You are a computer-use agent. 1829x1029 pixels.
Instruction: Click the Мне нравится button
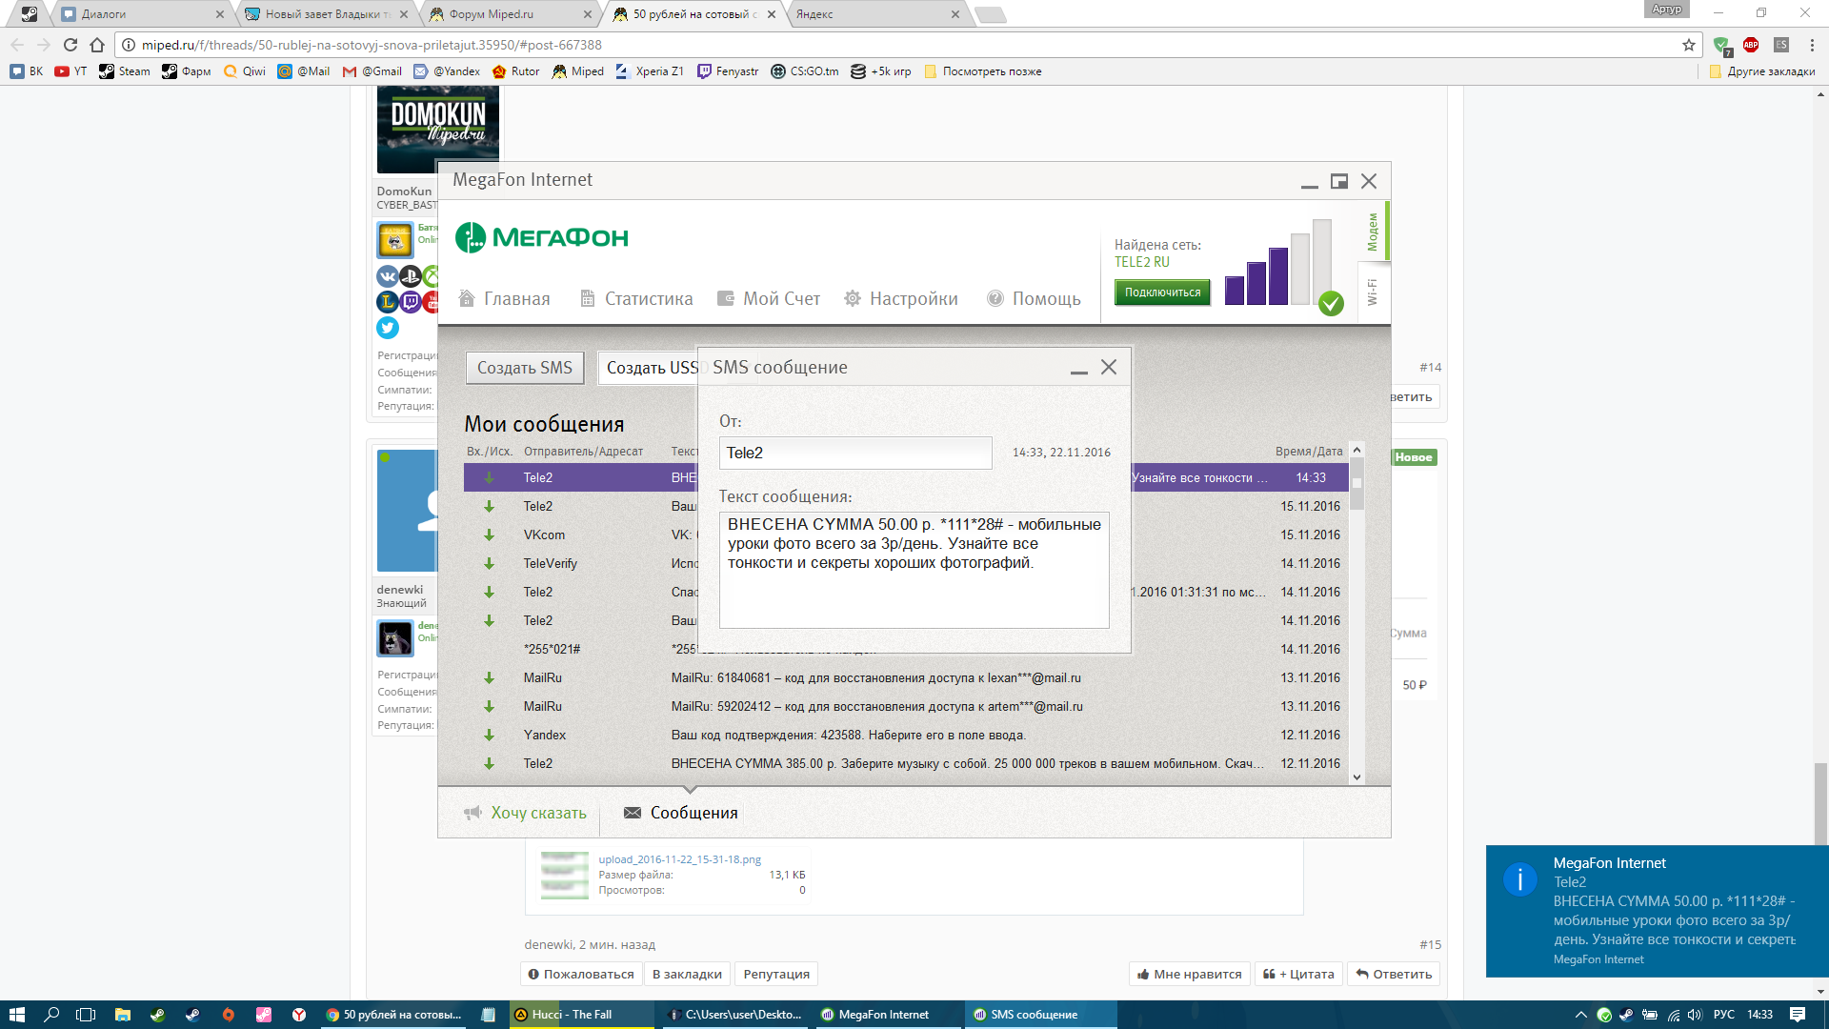coord(1189,974)
